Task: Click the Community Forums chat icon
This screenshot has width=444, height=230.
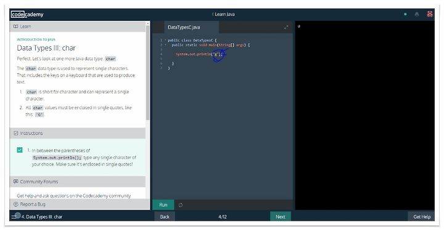Action: pyautogui.click(x=16, y=181)
